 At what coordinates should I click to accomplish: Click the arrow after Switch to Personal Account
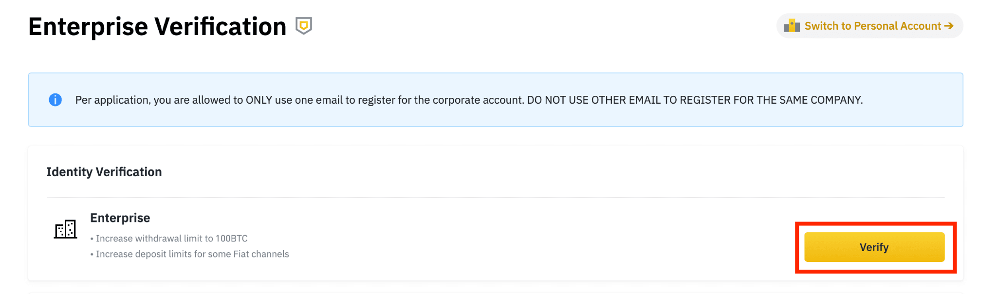pyautogui.click(x=948, y=26)
